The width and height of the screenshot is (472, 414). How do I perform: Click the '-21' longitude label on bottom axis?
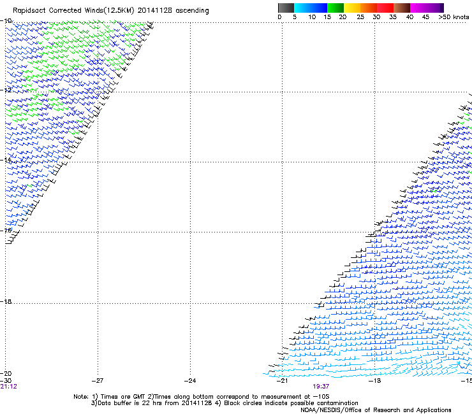(283, 381)
